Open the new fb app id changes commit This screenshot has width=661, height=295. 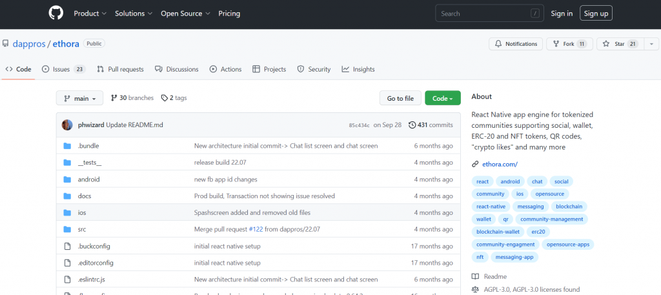(225, 179)
